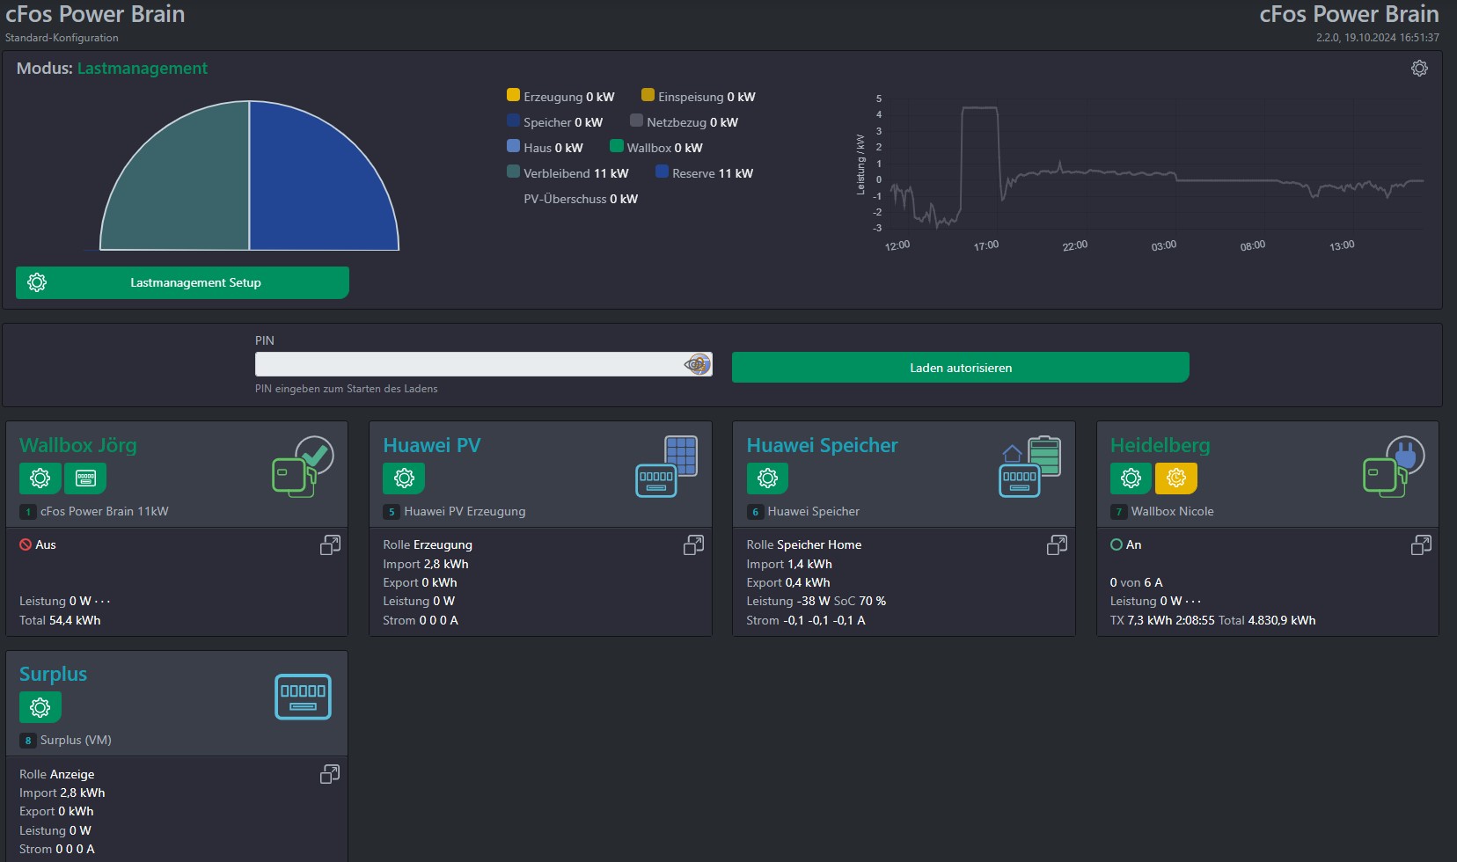1457x862 pixels.
Task: Expand the Heidelberg card popup icon
Action: (x=1421, y=545)
